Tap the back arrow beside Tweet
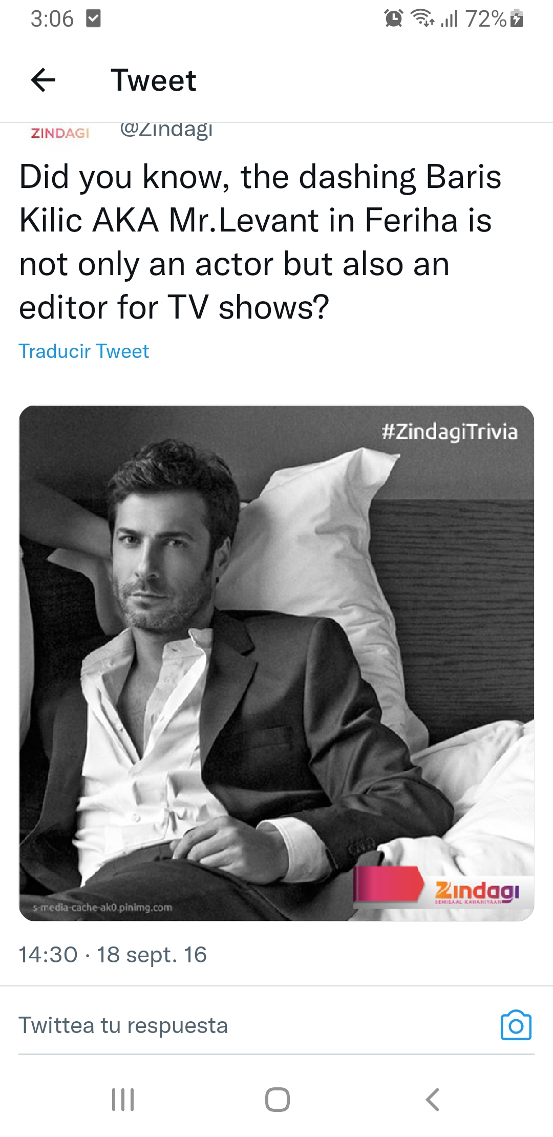The width and height of the screenshot is (553, 1137). 43,80
